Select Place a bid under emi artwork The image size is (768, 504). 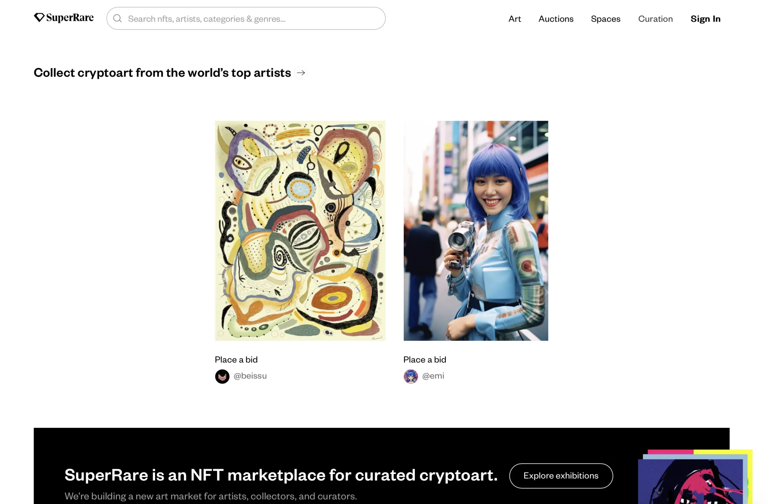pyautogui.click(x=425, y=359)
